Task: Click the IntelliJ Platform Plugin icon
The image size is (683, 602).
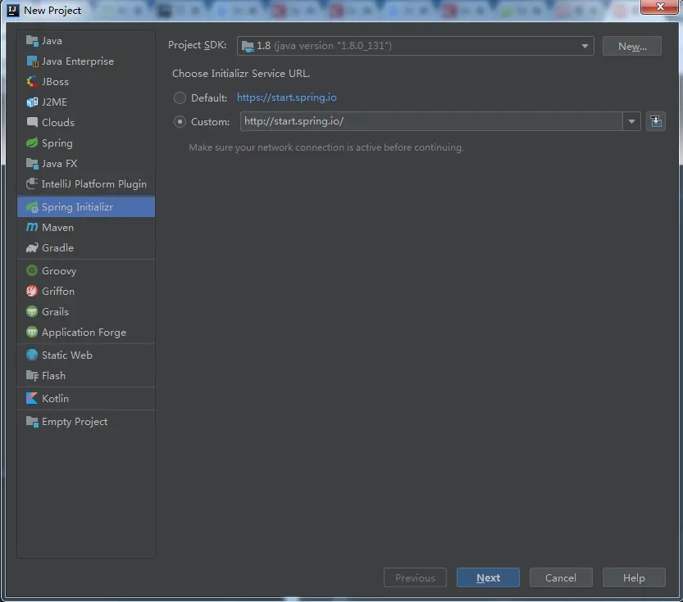Action: point(32,184)
